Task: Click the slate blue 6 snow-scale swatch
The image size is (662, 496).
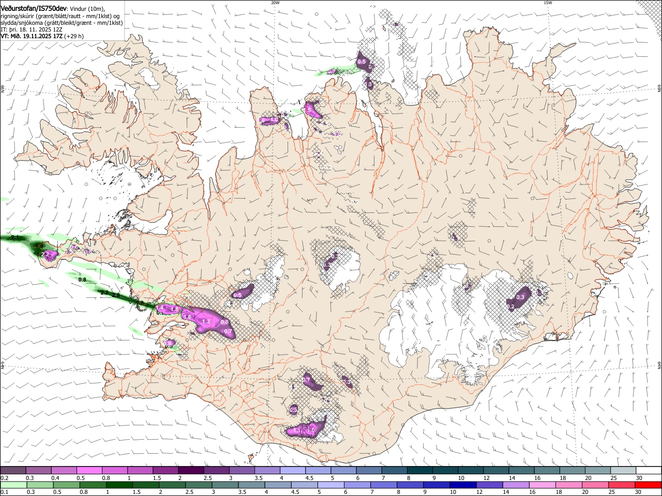Action: pyautogui.click(x=369, y=471)
